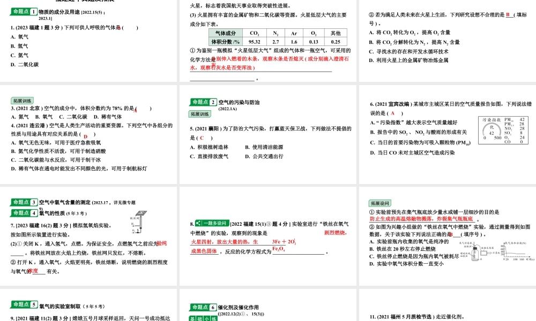Expand the middle 拓展训练 section
This screenshot has width=536, height=321.
point(201,113)
